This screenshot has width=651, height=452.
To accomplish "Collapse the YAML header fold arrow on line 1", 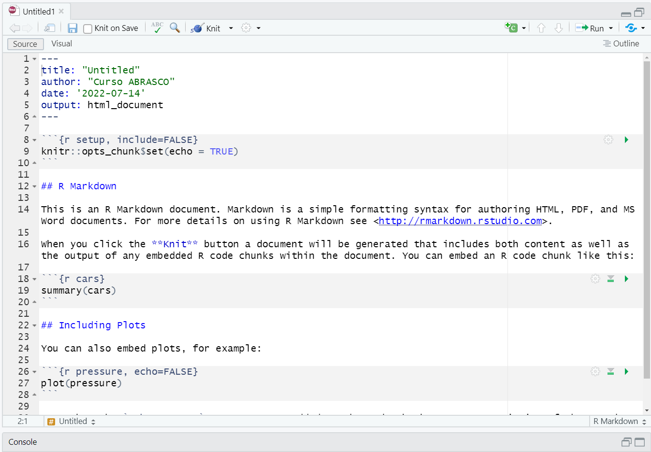I will point(34,59).
